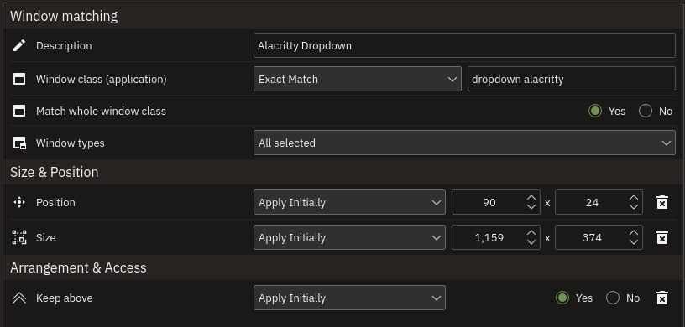The width and height of the screenshot is (685, 327).
Task: Delete the Position rule with trash icon
Action: [662, 202]
